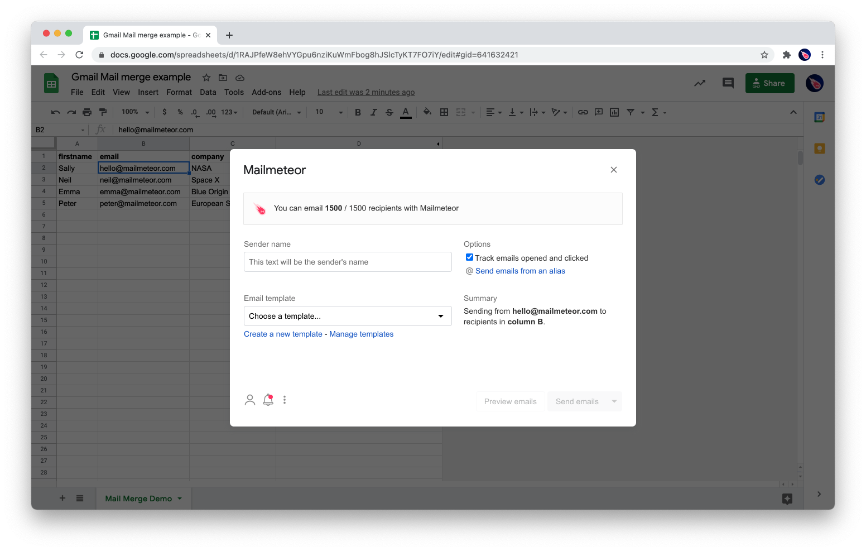
Task: Click the Mailmeteor account person icon
Action: (x=250, y=400)
